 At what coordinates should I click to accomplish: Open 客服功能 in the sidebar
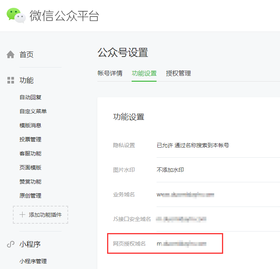(x=30, y=153)
